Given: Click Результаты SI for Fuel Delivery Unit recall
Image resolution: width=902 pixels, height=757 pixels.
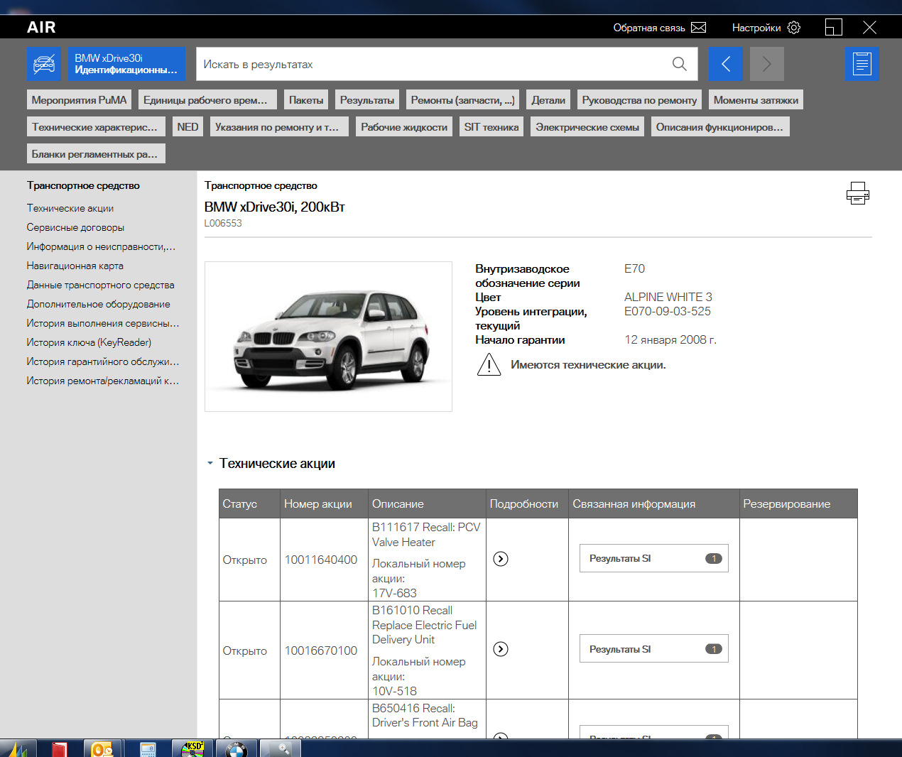Looking at the screenshot, I should [653, 649].
